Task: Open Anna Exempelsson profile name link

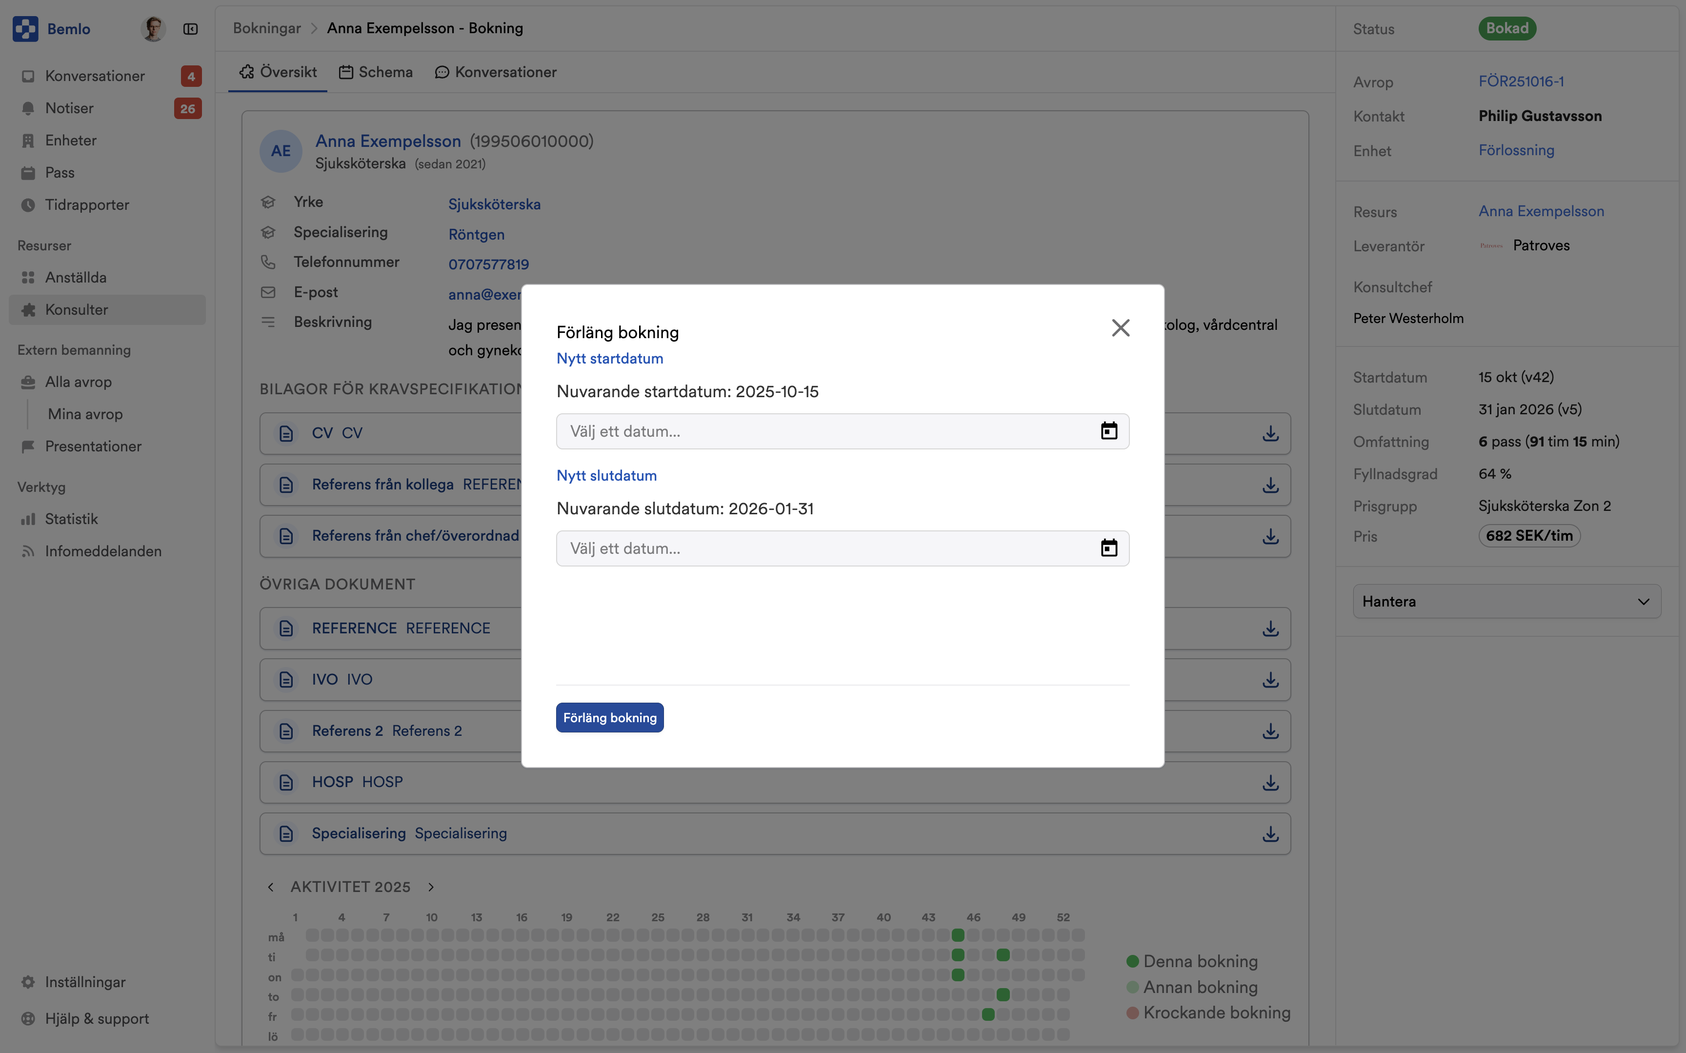Action: pos(388,141)
